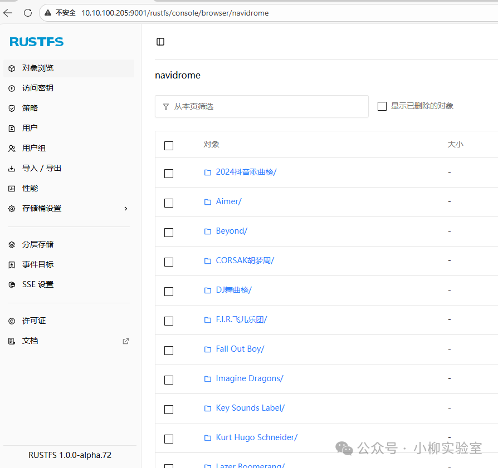The width and height of the screenshot is (498, 468).
Task: Click the browser back arrow
Action: (x=8, y=13)
